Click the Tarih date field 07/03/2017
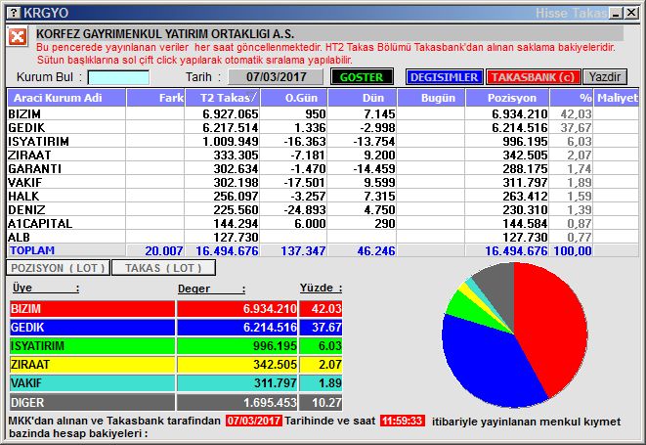The width and height of the screenshot is (646, 445). 276,77
